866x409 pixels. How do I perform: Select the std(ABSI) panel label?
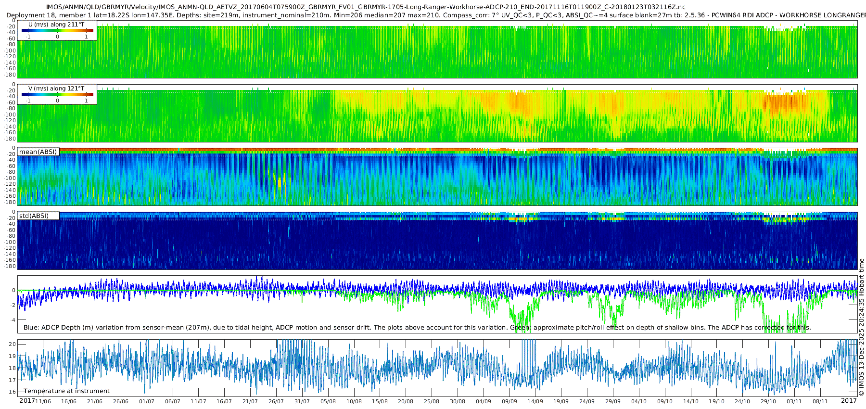tap(38, 216)
